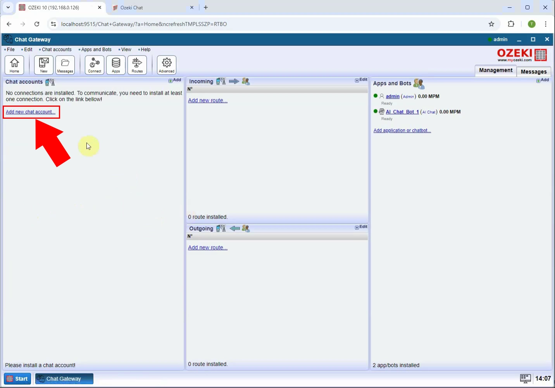Click the Chat Gateway title bar icon
The width and height of the screenshot is (555, 388).
click(8, 39)
